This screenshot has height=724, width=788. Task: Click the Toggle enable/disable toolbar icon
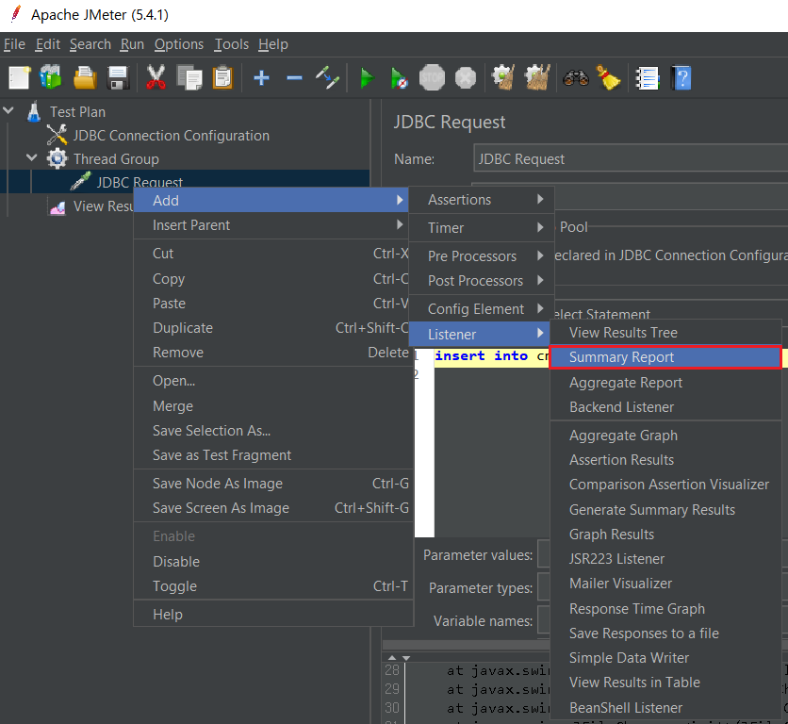click(327, 78)
